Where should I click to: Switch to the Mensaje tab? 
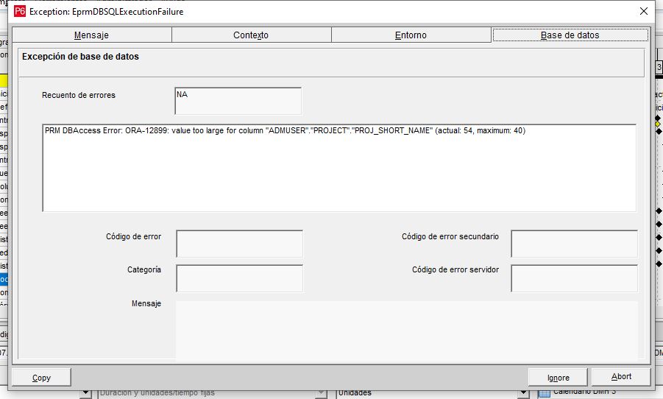[92, 35]
